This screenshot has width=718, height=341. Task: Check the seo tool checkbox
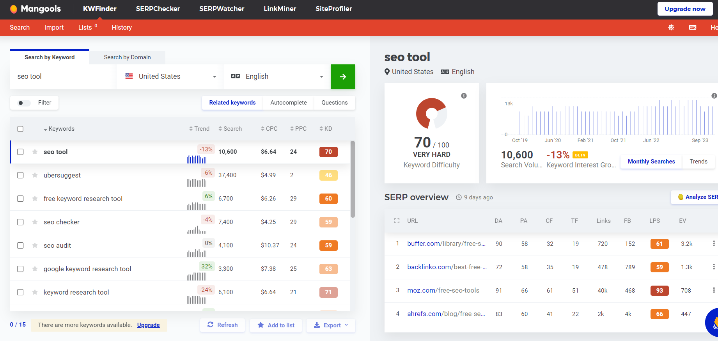[20, 152]
